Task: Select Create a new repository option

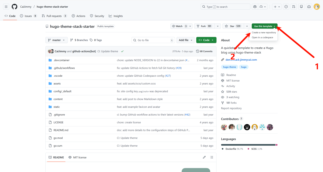Action: [x=264, y=33]
